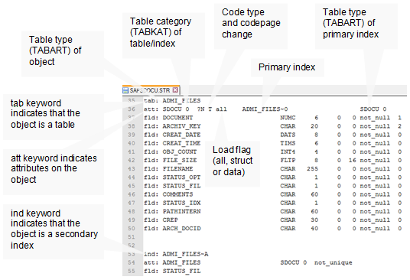Click line number 54 in the gutter

point(132,262)
